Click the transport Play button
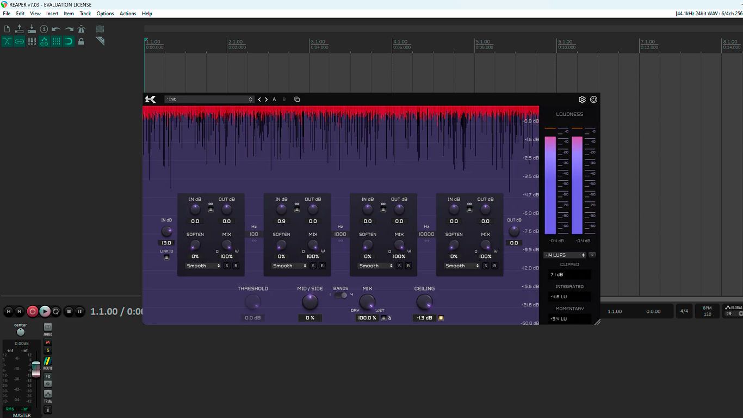 [x=45, y=311]
